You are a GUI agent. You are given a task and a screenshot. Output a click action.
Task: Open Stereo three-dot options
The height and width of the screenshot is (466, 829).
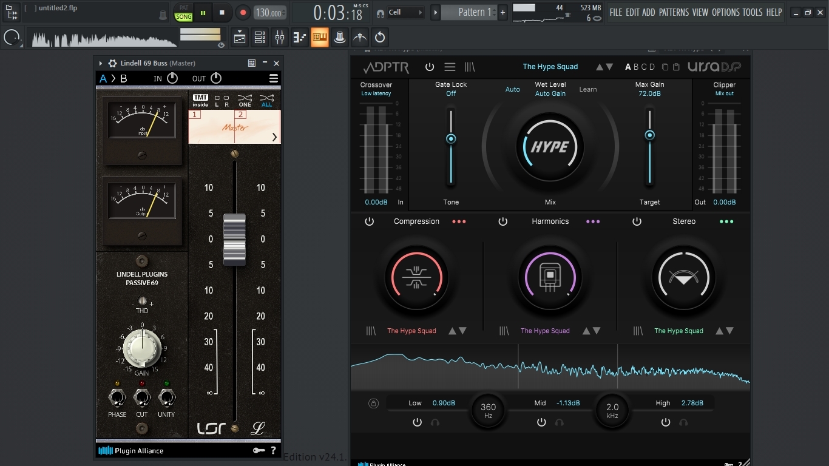click(726, 221)
